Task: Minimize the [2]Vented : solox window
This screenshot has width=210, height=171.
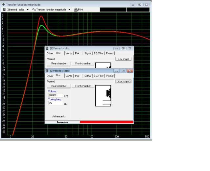Action: (x=116, y=71)
